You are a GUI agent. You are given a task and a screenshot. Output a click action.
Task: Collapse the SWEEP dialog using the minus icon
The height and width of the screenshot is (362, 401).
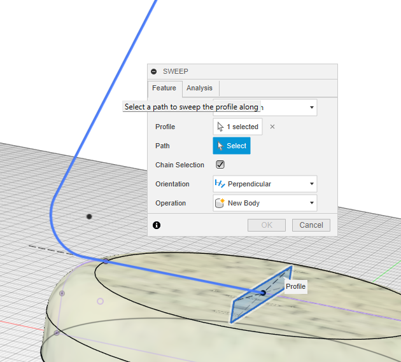(154, 72)
